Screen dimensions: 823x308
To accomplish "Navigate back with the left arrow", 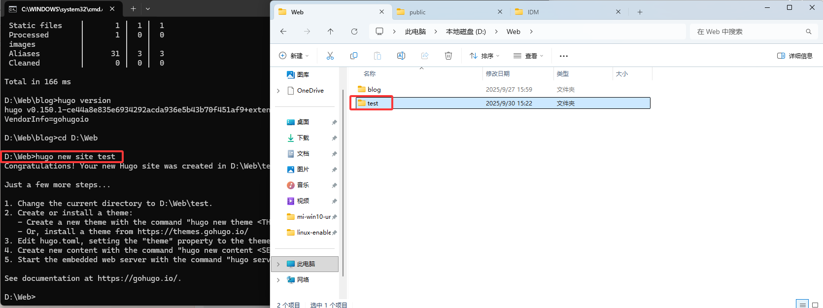I will point(283,32).
